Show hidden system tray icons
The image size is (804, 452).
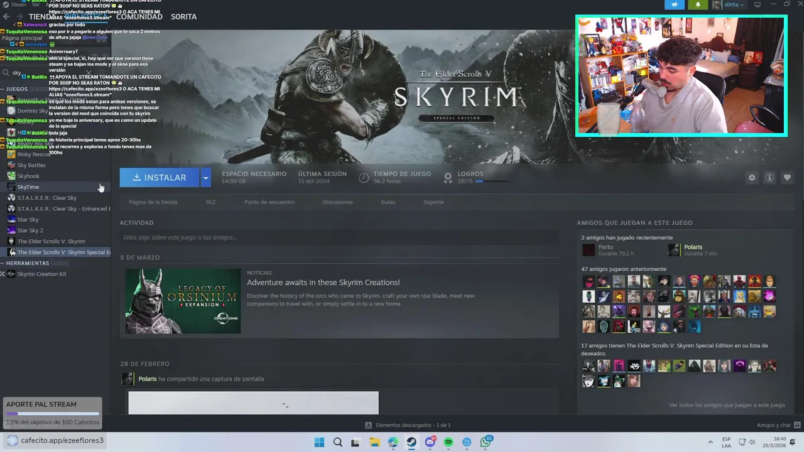710,442
